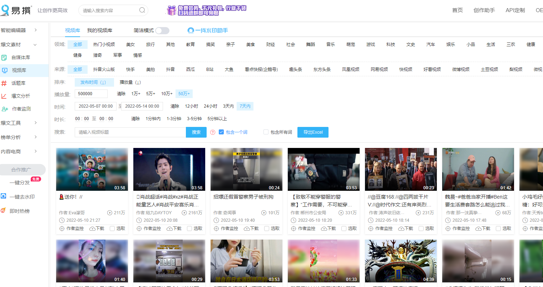Switch to 我的视频库 tab
Viewport: 543px width, 287px height.
[100, 31]
